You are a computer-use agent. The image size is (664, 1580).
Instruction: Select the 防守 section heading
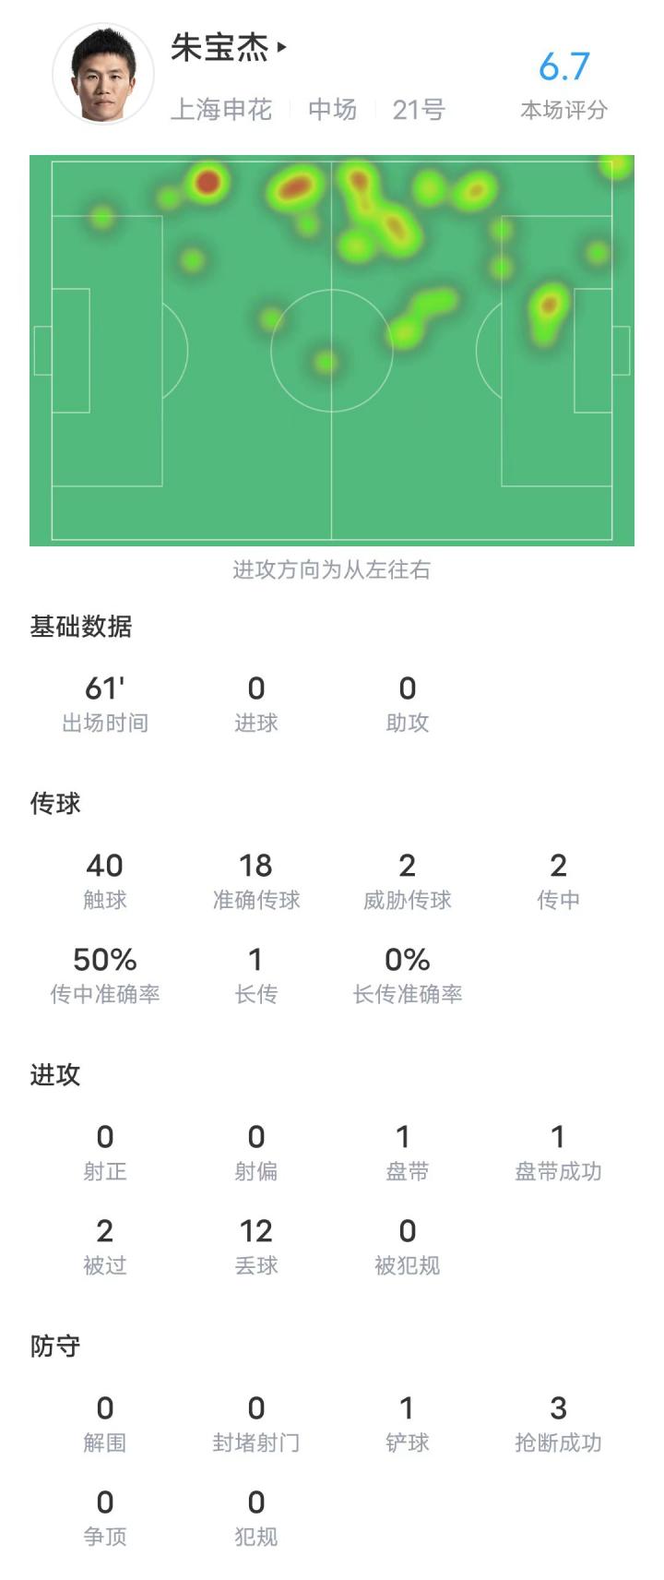(55, 1347)
